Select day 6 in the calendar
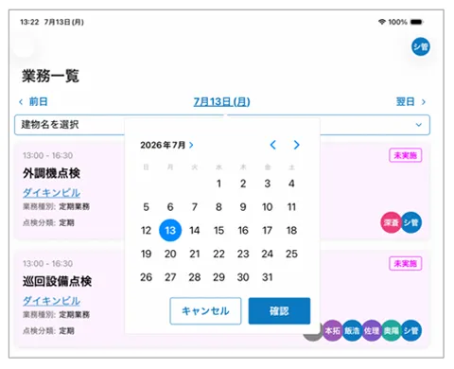This screenshot has width=454, height=369. [x=170, y=207]
